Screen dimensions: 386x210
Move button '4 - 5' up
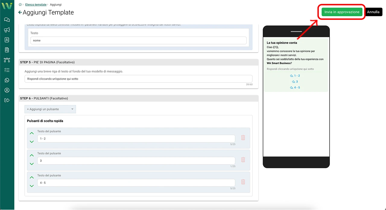[x=32, y=178]
